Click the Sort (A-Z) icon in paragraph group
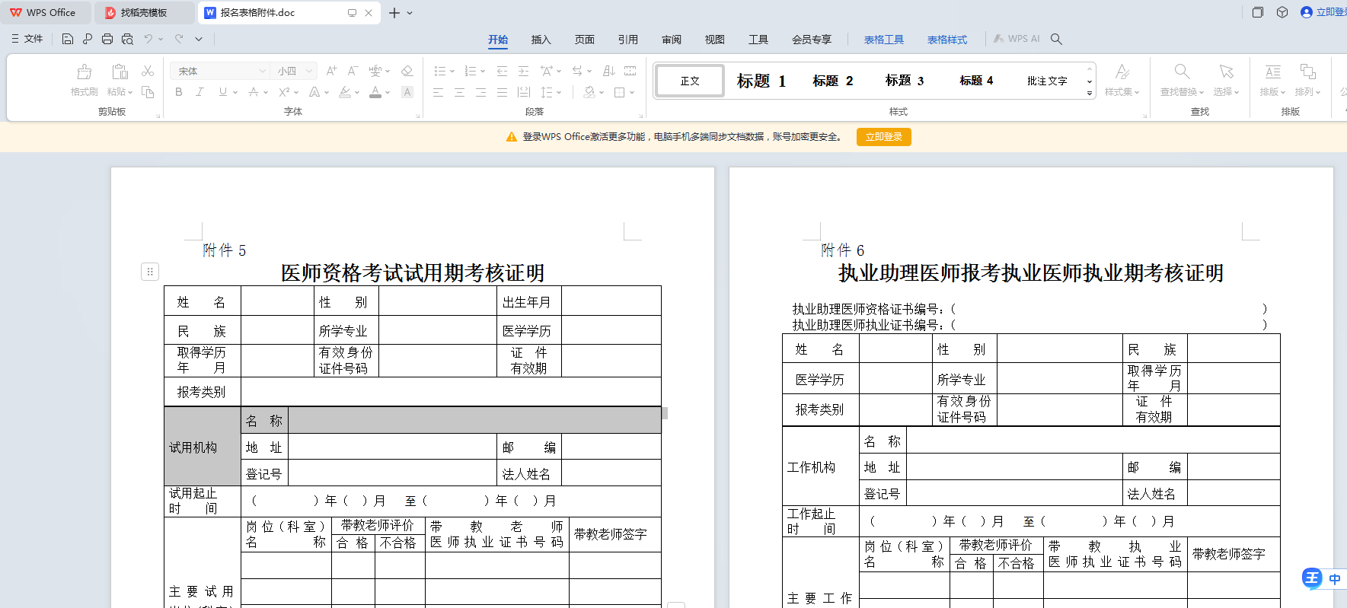Screen dimensions: 1347x608 (608, 71)
